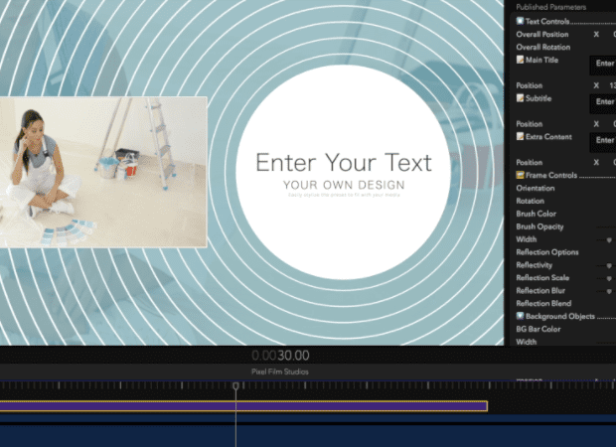
Task: Select the playhead marker on the timeline ruler
Action: coord(235,386)
